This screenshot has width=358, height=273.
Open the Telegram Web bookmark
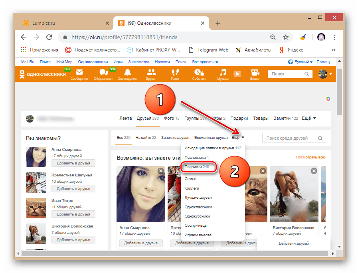point(209,50)
